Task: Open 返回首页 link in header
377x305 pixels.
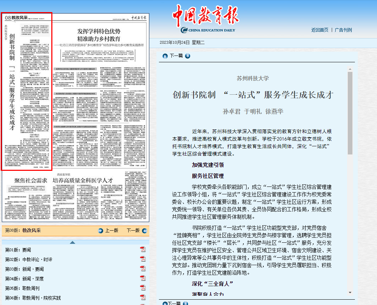Action: click(320, 30)
